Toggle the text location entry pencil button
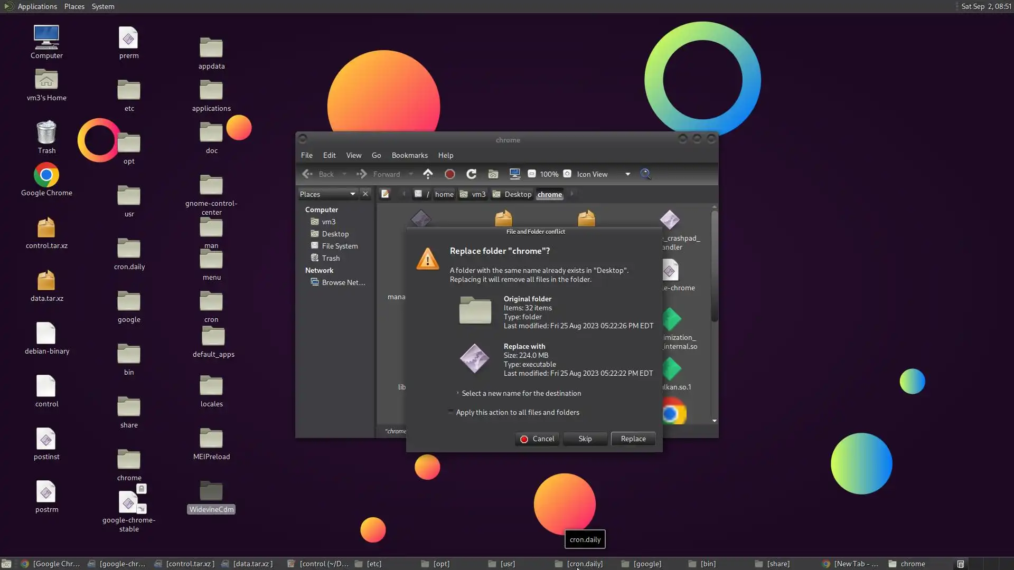The height and width of the screenshot is (570, 1014). (x=385, y=194)
